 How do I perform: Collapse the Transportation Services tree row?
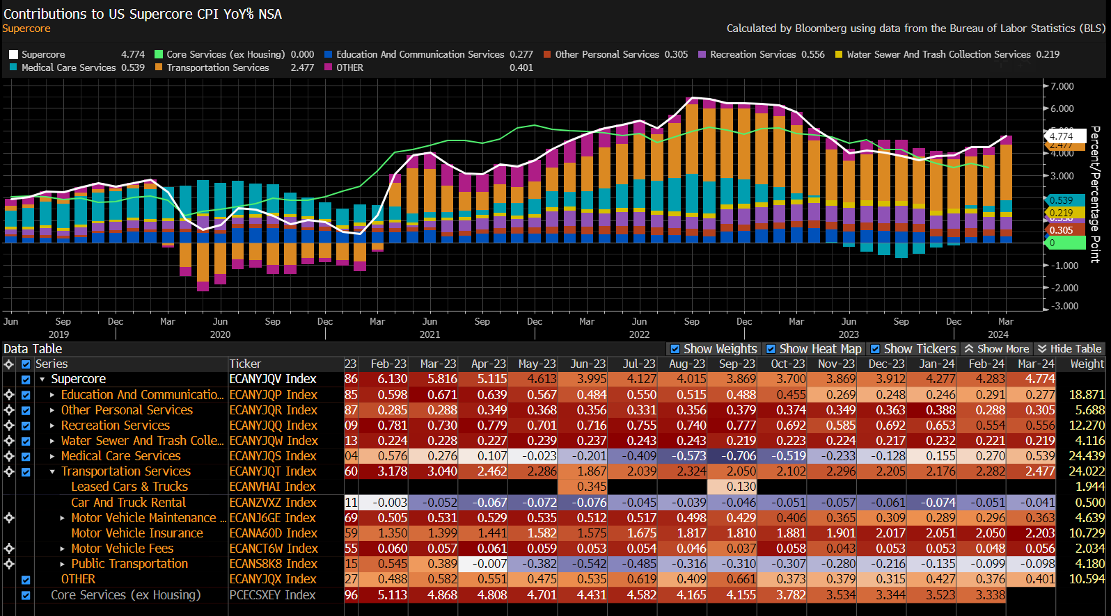(x=52, y=471)
